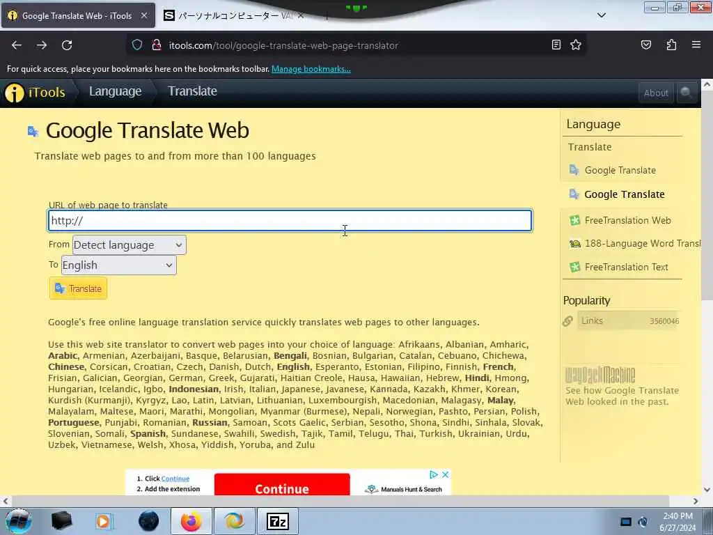Open the Wayback Machine logo link
The width and height of the screenshot is (713, 535).
tap(600, 375)
